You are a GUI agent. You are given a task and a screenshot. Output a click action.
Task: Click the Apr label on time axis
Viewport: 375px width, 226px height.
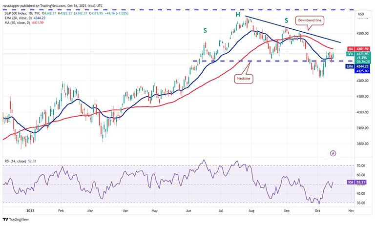click(125, 211)
